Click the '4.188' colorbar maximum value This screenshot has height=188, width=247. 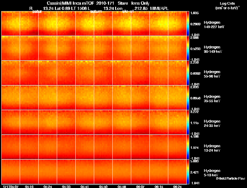[x=195, y=136]
